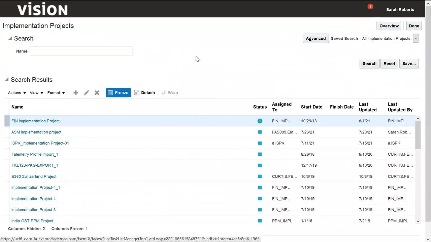Click the X Delete icon in toolbar
The image size is (431, 242).
click(97, 93)
